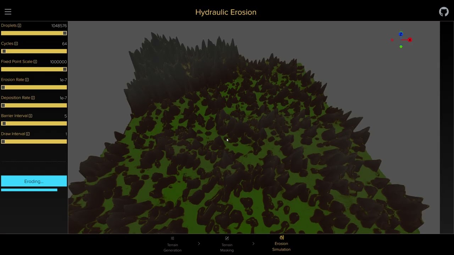The height and width of the screenshot is (255, 454).
Task: Show info for Erosion Rate
Action: pos(27,80)
